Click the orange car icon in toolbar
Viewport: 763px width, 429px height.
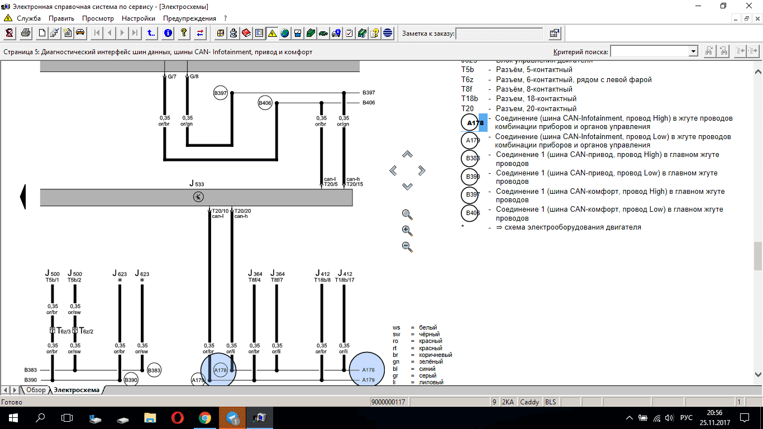[80, 33]
